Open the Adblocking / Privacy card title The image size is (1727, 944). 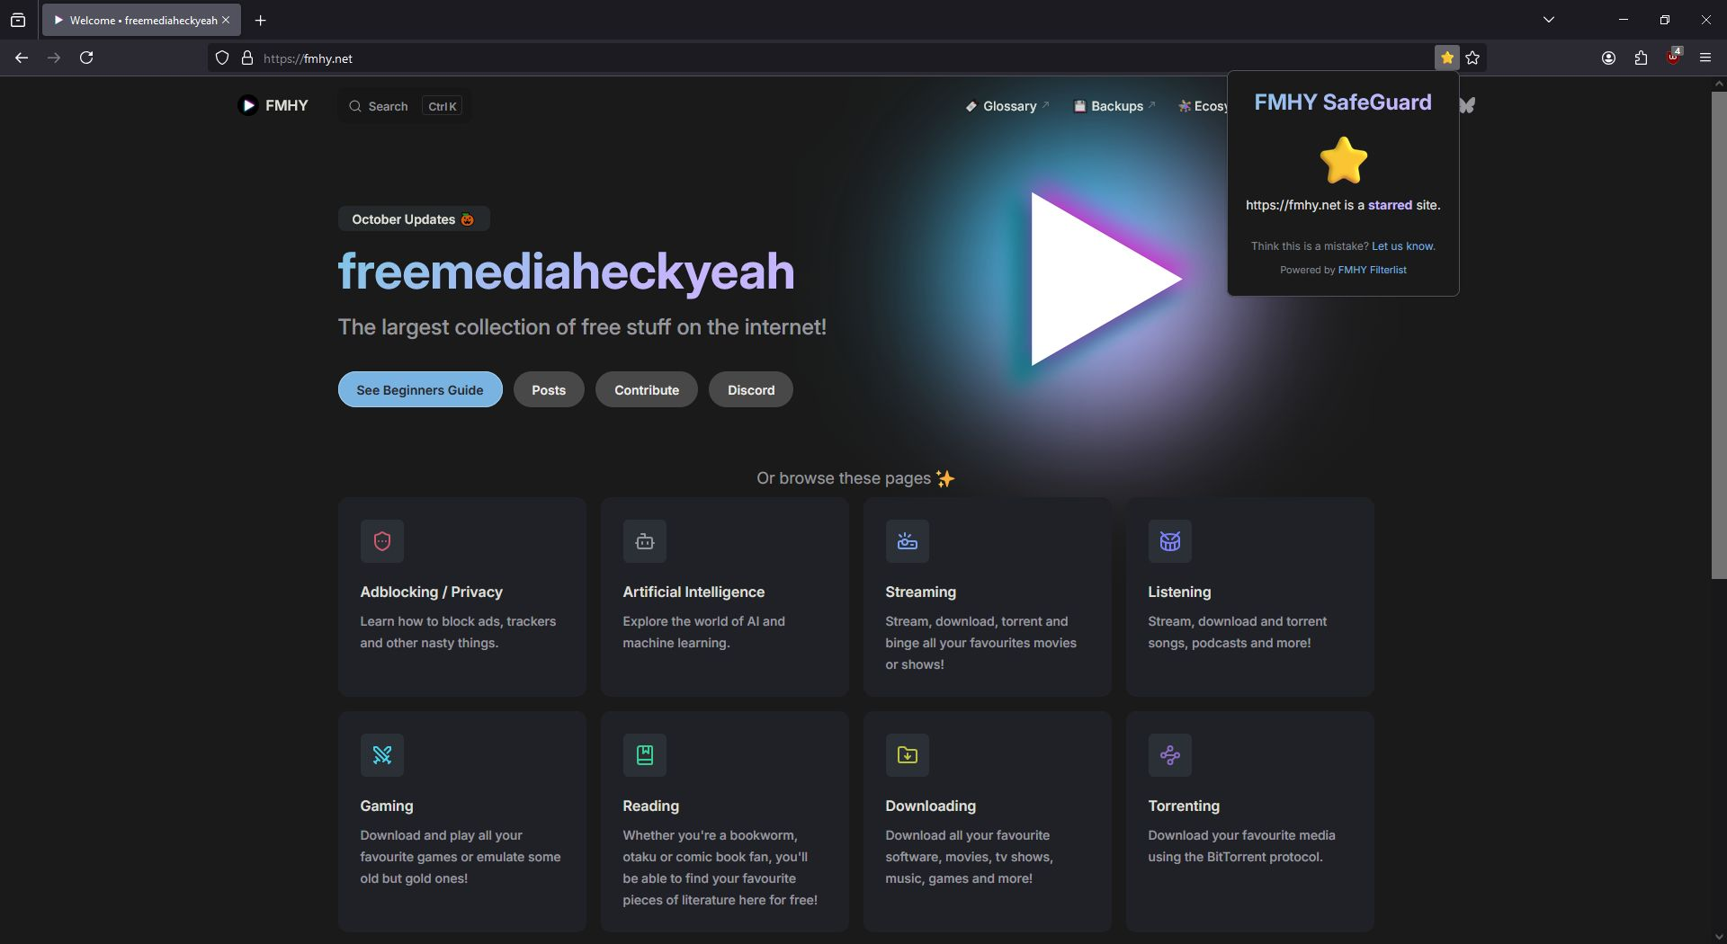click(x=432, y=592)
